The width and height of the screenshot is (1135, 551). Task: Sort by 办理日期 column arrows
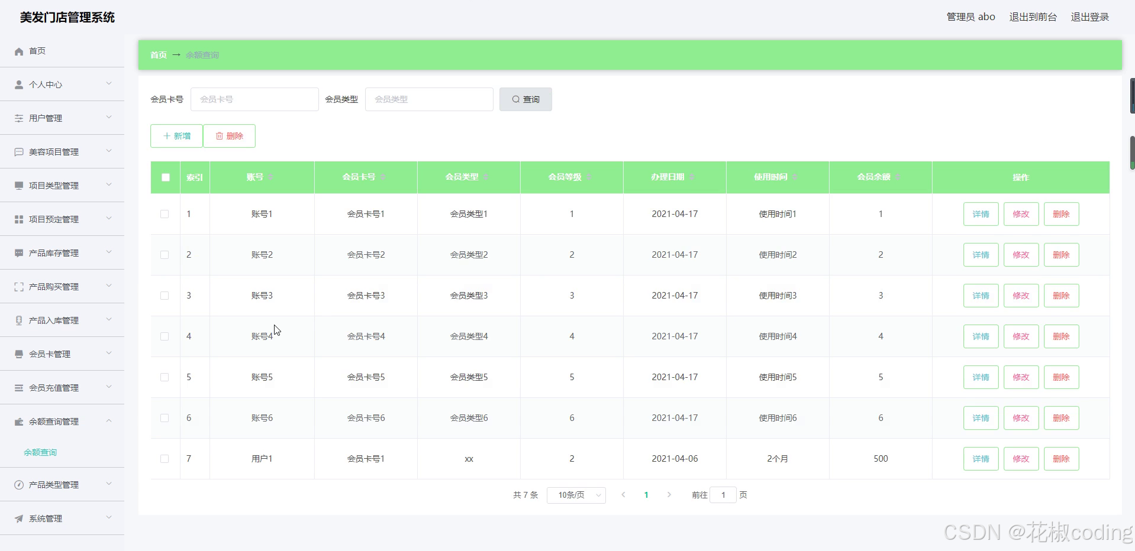coord(692,177)
